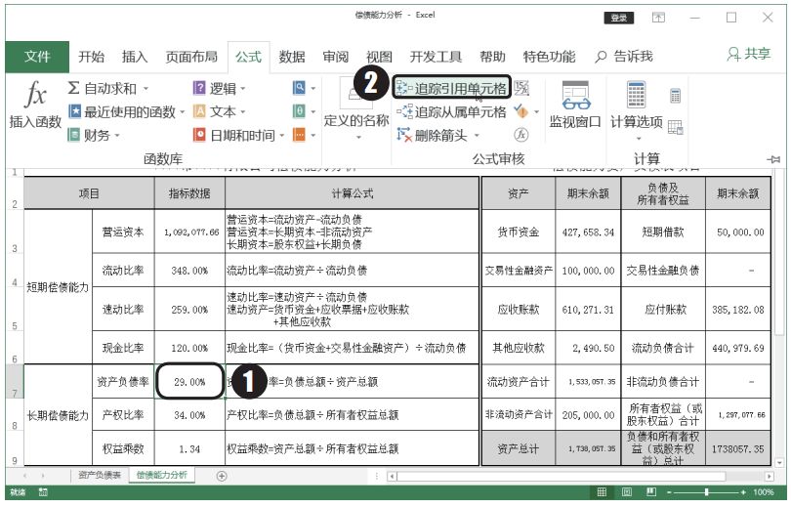
Task: Click the new sheet plus icon
Action: [222, 475]
